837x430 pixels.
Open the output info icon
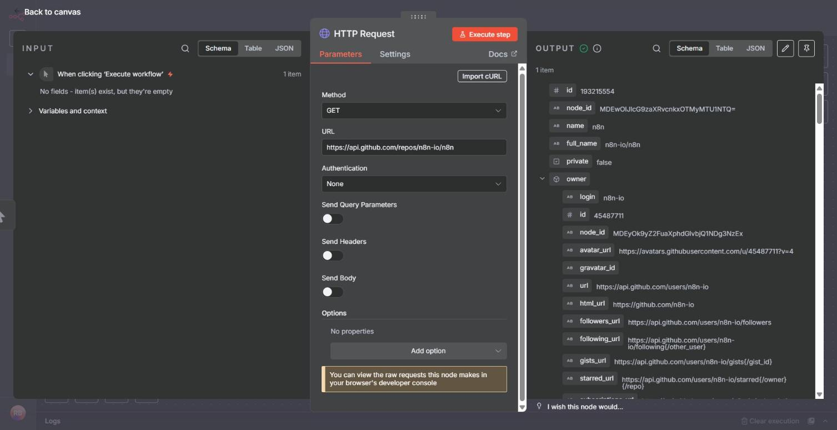tap(597, 48)
